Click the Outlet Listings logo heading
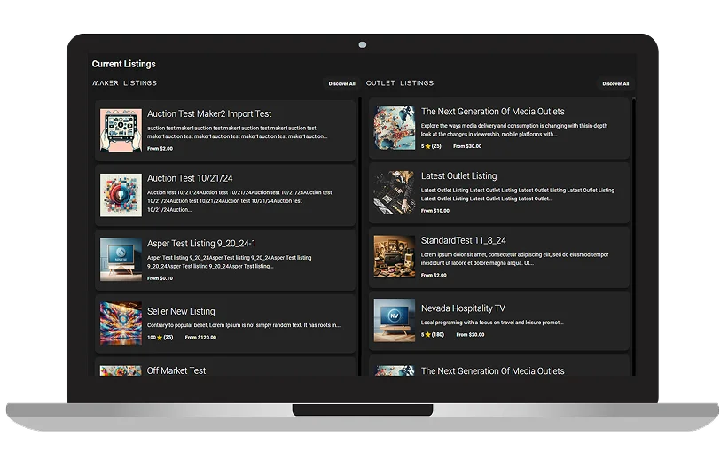 point(400,83)
